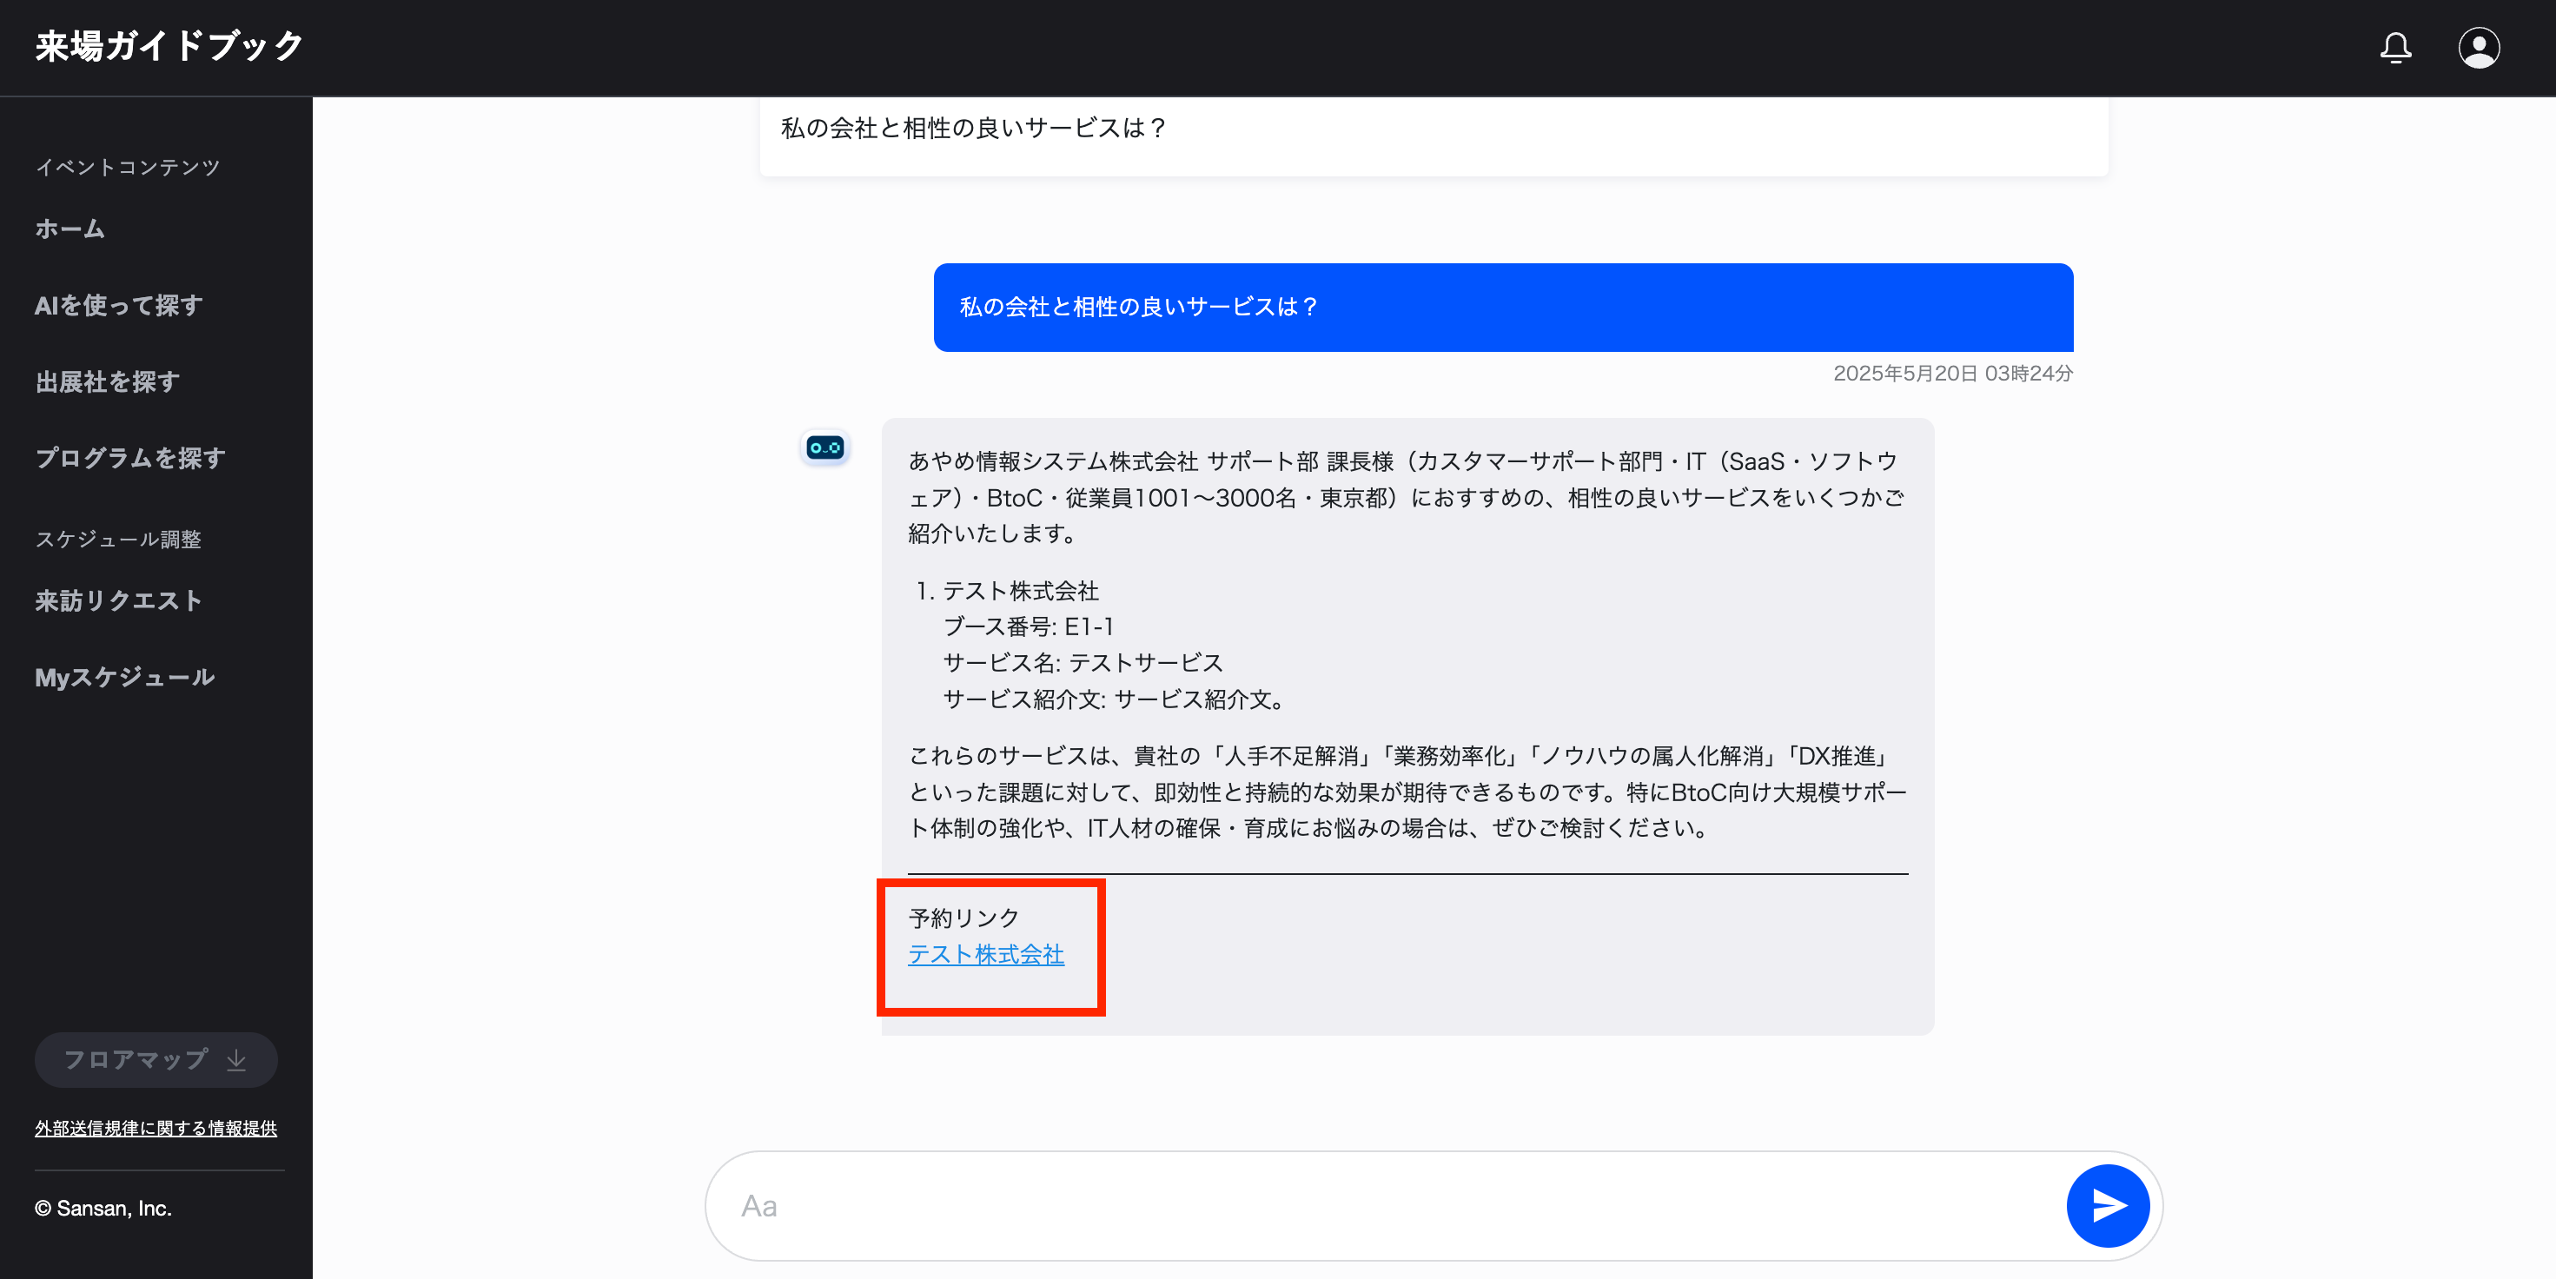Click the 来場ガイドブック title logo
Screen dimensions: 2556x1279
click(x=169, y=47)
